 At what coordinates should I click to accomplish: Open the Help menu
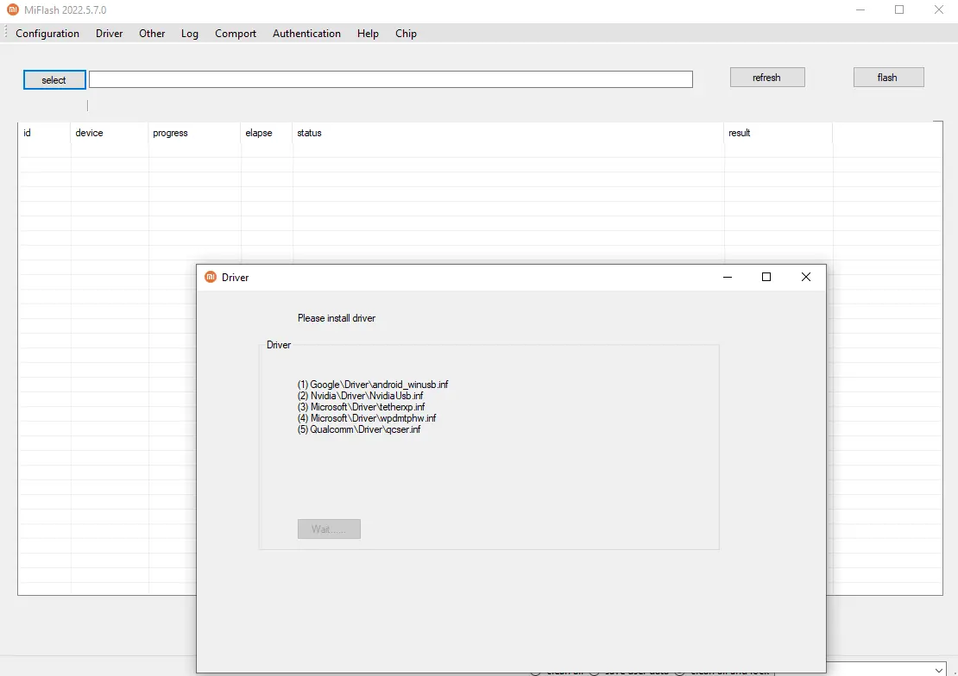tap(368, 34)
